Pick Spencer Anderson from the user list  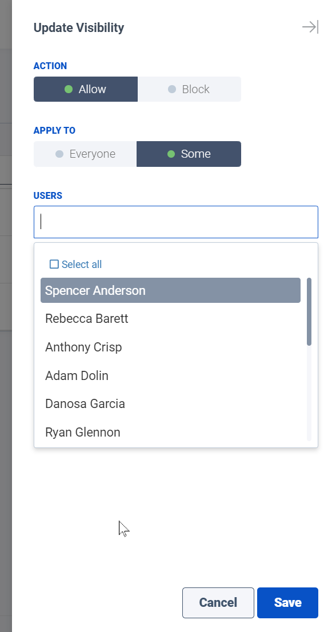point(170,290)
